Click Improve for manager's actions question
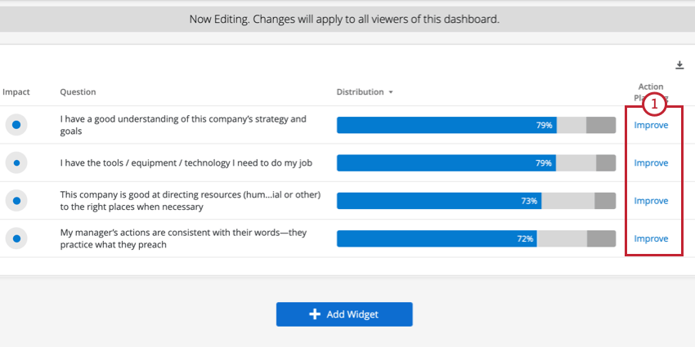The image size is (695, 347). click(x=651, y=238)
